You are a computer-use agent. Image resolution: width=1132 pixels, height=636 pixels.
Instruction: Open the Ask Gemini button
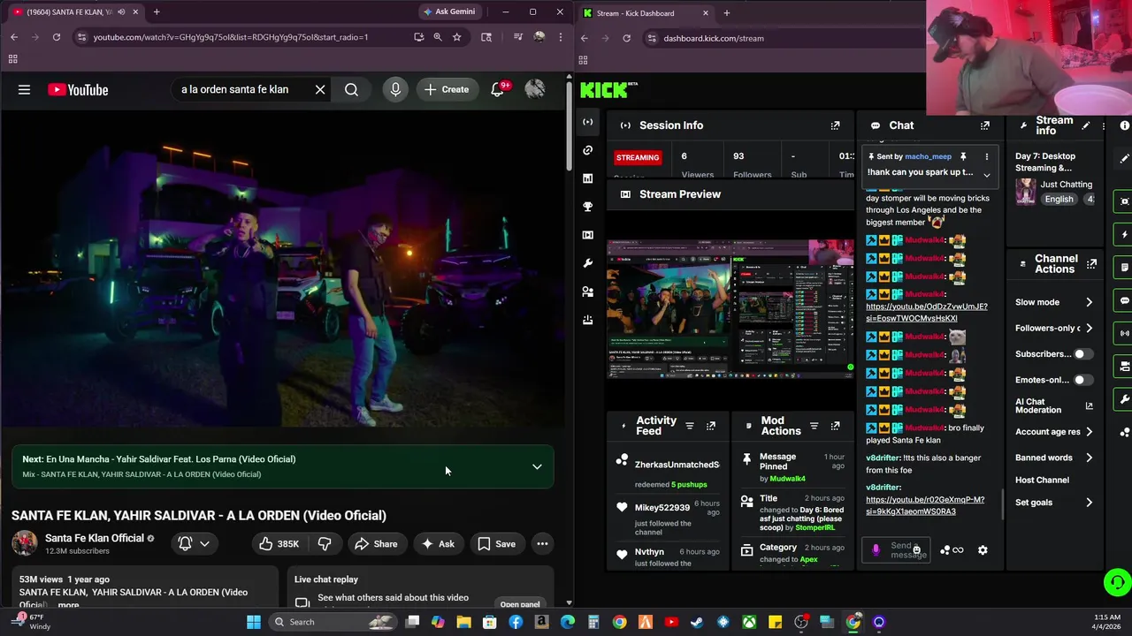449,11
